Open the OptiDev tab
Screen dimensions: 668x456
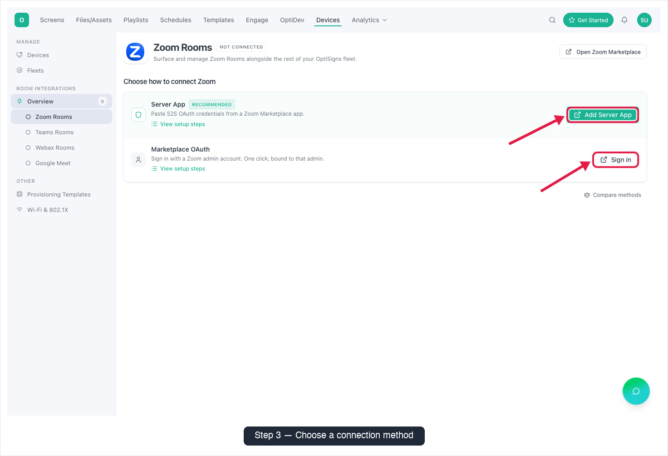(x=292, y=20)
